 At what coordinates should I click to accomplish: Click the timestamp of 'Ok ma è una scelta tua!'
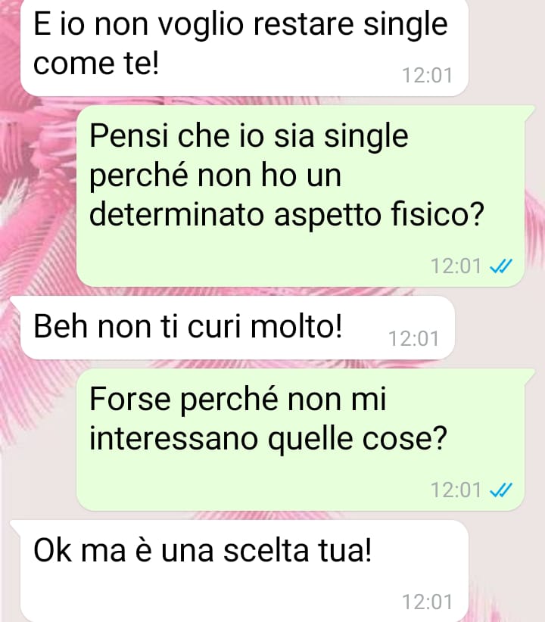[x=427, y=602]
